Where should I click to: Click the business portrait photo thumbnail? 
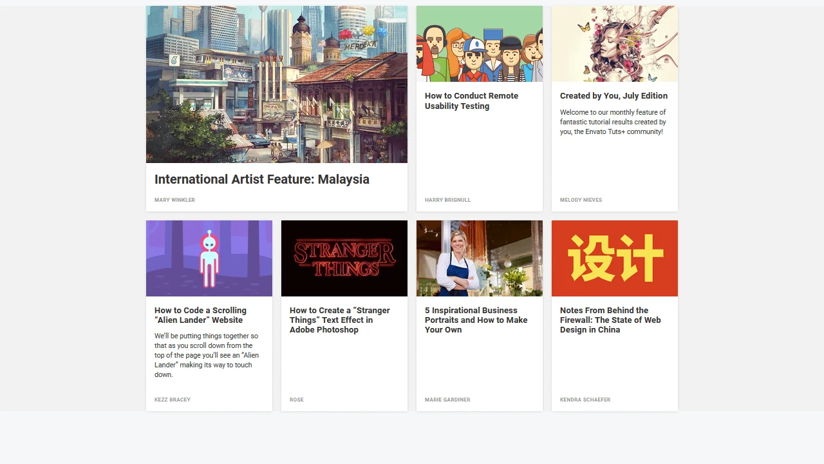(479, 258)
